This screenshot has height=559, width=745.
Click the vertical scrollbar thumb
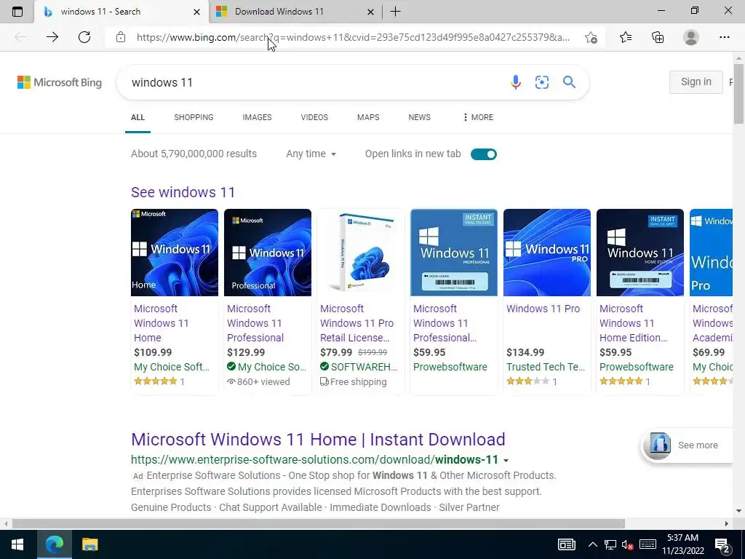739,92
